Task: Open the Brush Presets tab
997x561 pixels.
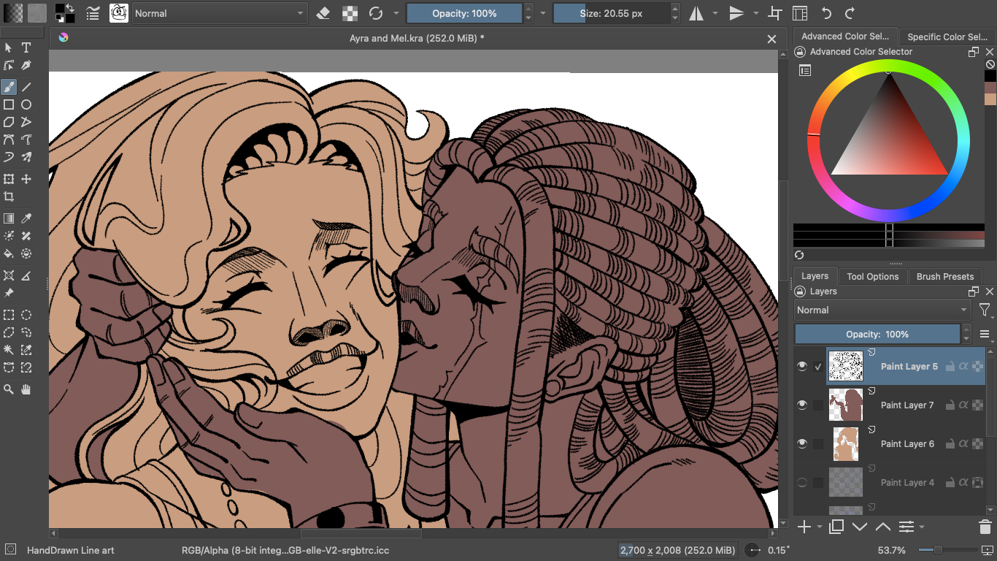Action: pyautogui.click(x=944, y=276)
